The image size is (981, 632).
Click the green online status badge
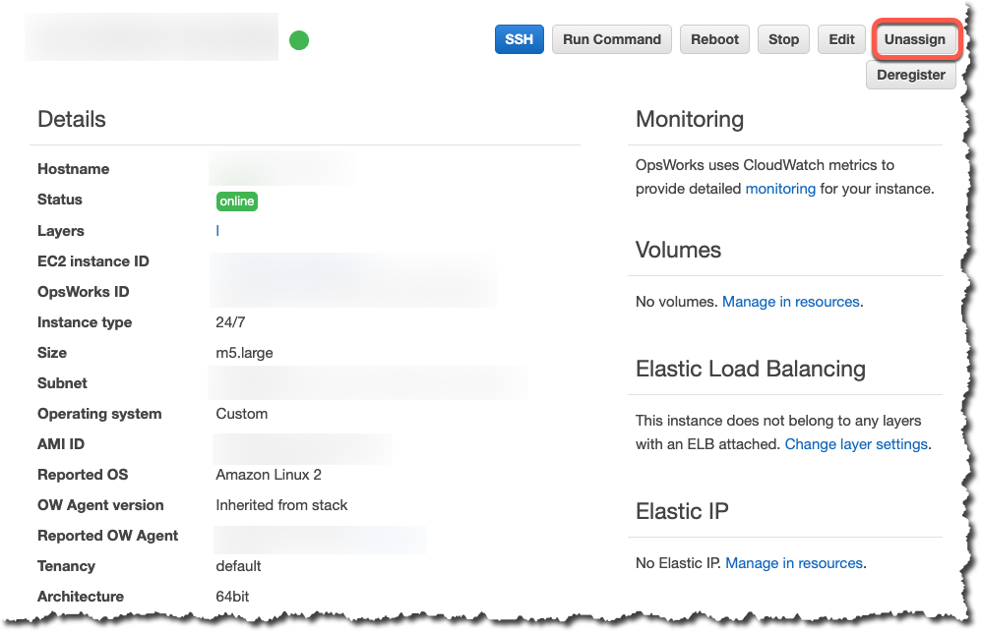tap(236, 201)
